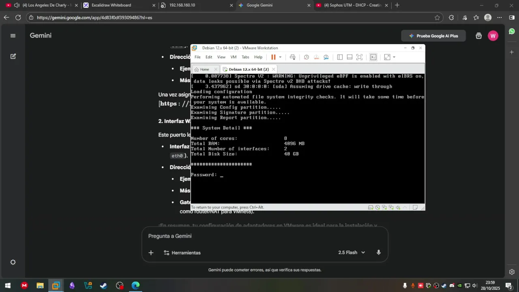Image resolution: width=519 pixels, height=292 pixels.
Task: Click inside the VM console at Password prompt
Action: (x=221, y=175)
